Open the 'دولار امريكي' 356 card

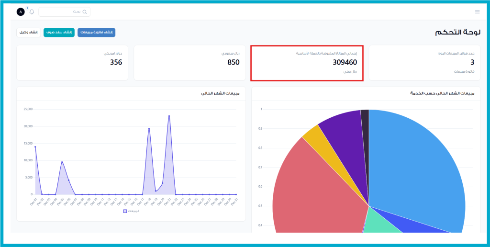pos(72,63)
